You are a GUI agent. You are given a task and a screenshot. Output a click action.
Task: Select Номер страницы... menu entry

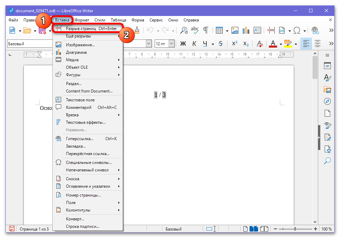(88, 195)
